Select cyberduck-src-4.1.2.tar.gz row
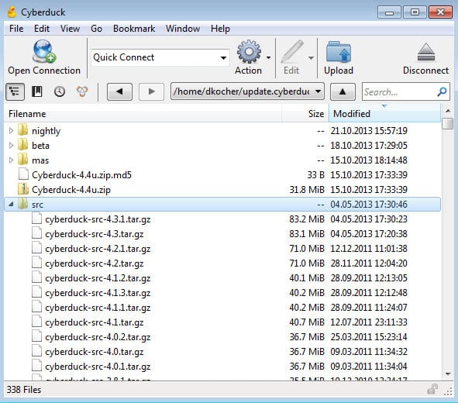The image size is (458, 403). 222,278
